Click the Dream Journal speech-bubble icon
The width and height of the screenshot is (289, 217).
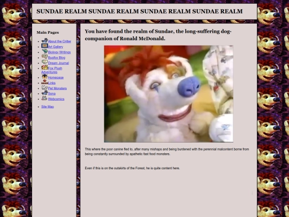pos(44,62)
